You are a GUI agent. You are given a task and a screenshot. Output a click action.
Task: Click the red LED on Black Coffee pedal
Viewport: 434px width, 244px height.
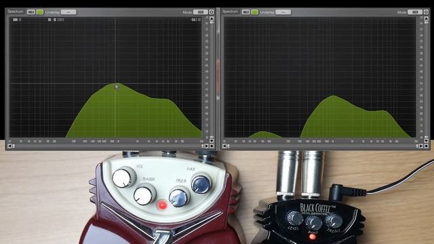click(313, 237)
